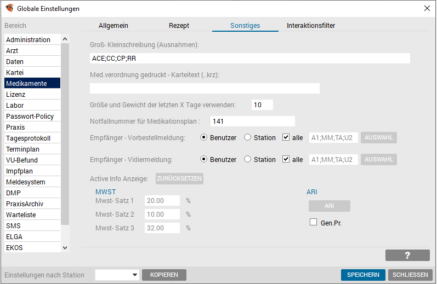Close the Globale Einstellungen window
The height and width of the screenshot is (284, 437).
[x=427, y=8]
